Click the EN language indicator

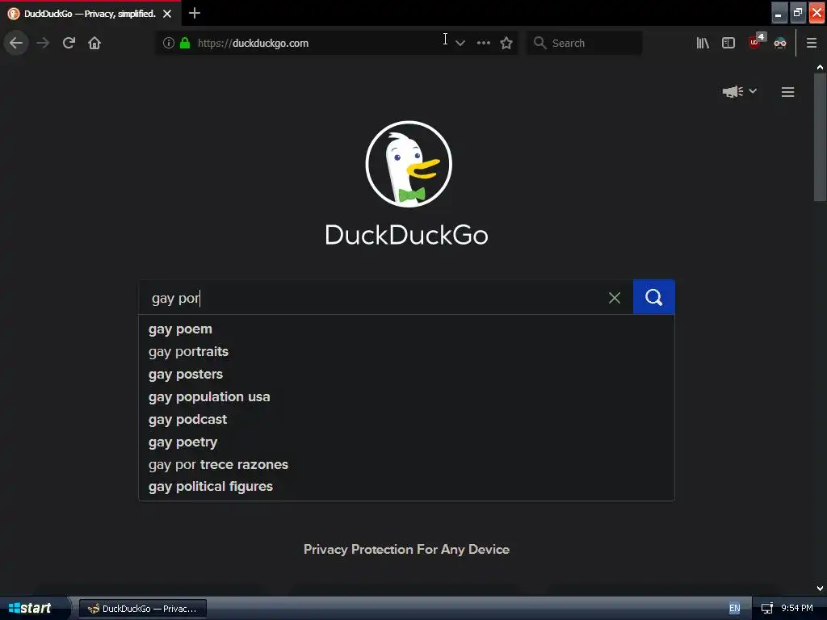coord(734,608)
